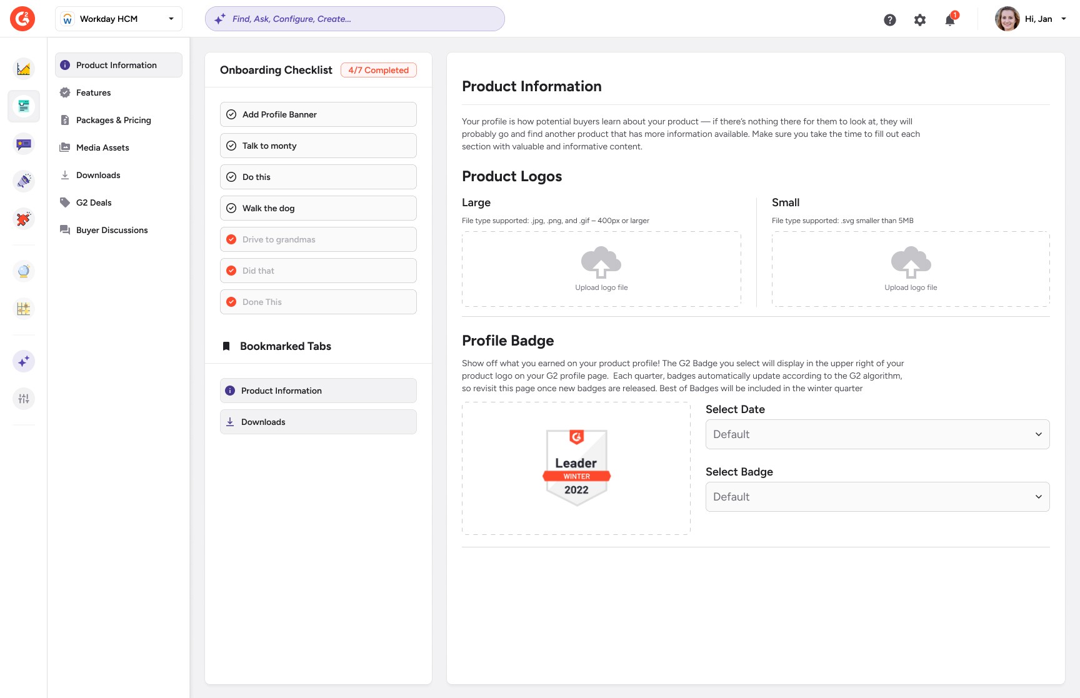
Task: Check off Talk to monty circle
Action: tap(231, 146)
